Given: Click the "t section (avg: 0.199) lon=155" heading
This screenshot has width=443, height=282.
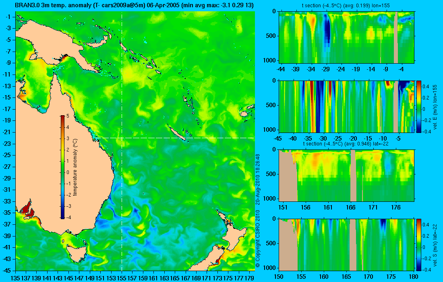Looking at the screenshot, I should [x=346, y=6].
